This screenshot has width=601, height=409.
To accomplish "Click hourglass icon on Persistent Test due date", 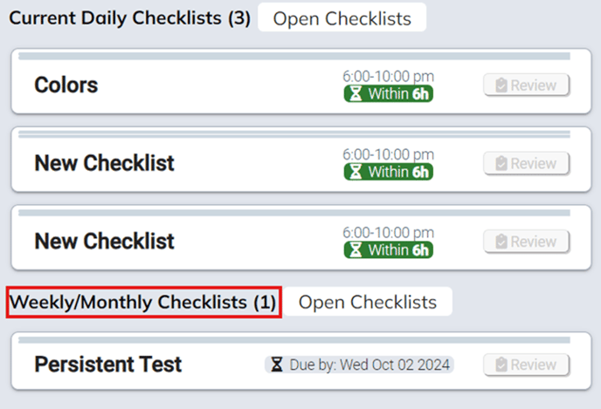I will coord(277,365).
